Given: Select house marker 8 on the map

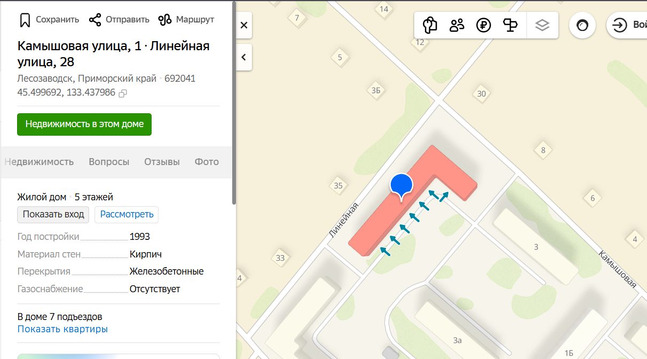Looking at the screenshot, I should pos(543,151).
